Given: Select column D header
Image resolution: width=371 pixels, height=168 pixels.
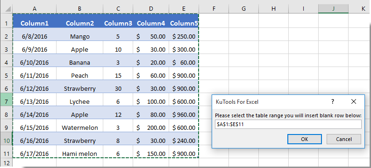Looking at the screenshot, I should 151,9.
